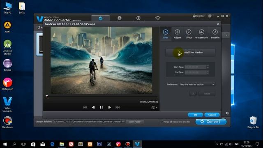Pause the video playback

tap(102, 107)
